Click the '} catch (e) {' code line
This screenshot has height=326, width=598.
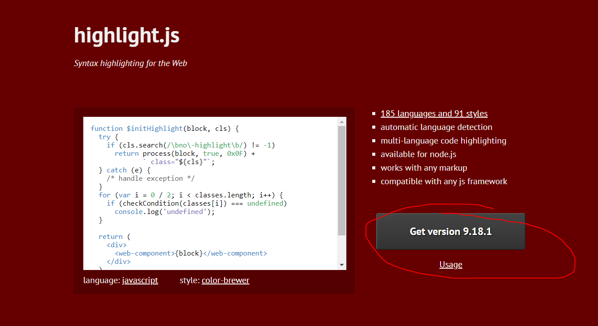tap(125, 170)
